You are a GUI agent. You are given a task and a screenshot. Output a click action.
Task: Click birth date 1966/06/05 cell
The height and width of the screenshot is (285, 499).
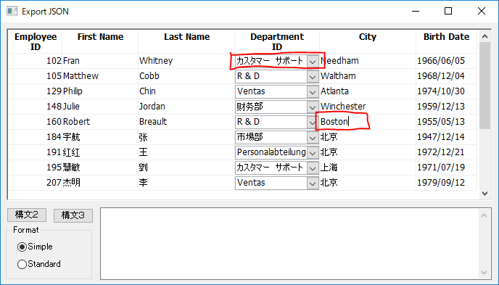[446, 61]
